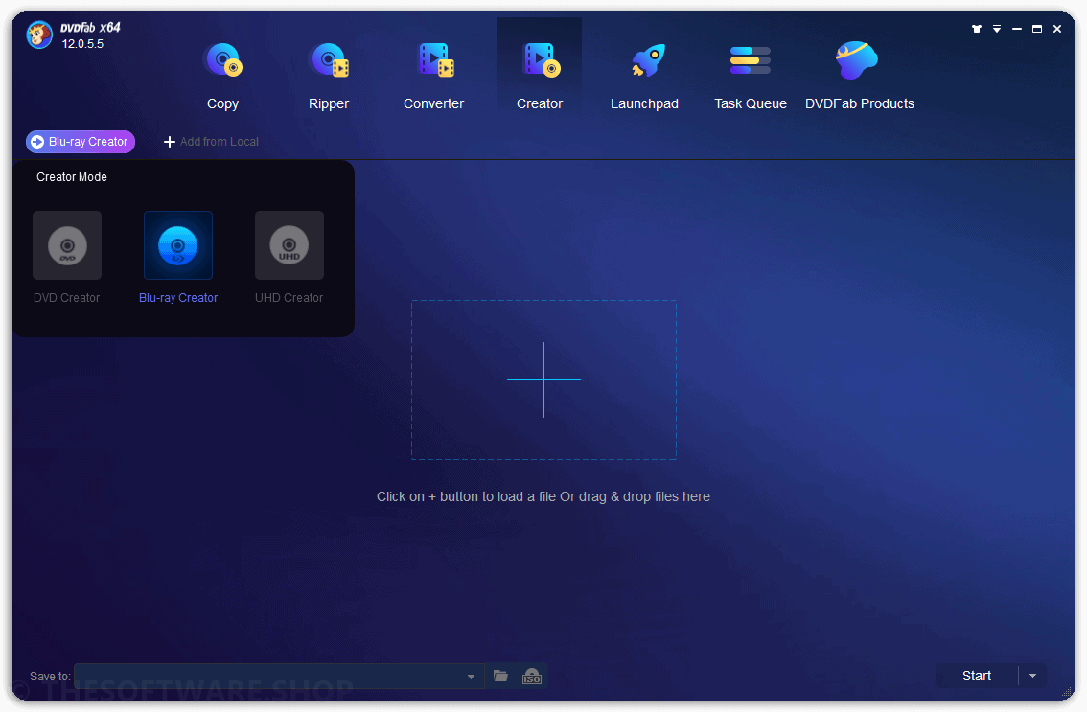Open the Copy module
The height and width of the screenshot is (712, 1087).
click(222, 76)
